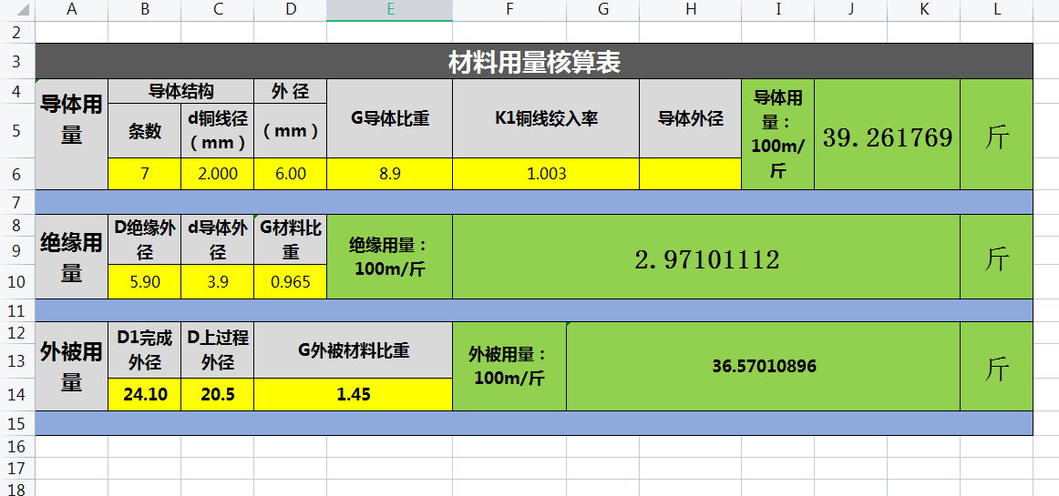Screen dimensions: 1059x496
Task: Select the conductor result cell 39.261769
Action: coord(887,136)
